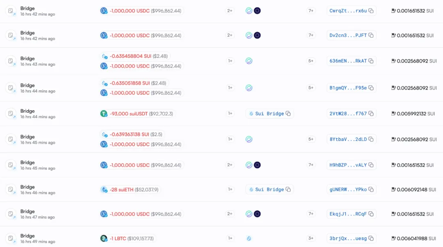Open transaction gUNERW...YPko

pyautogui.click(x=348, y=190)
